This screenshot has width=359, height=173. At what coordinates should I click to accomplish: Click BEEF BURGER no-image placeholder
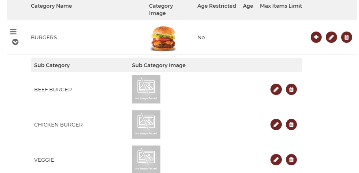[x=146, y=89]
